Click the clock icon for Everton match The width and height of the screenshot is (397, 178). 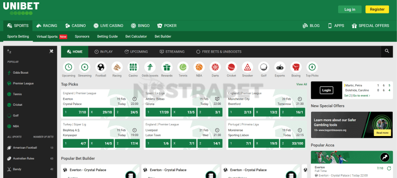(x=135, y=99)
